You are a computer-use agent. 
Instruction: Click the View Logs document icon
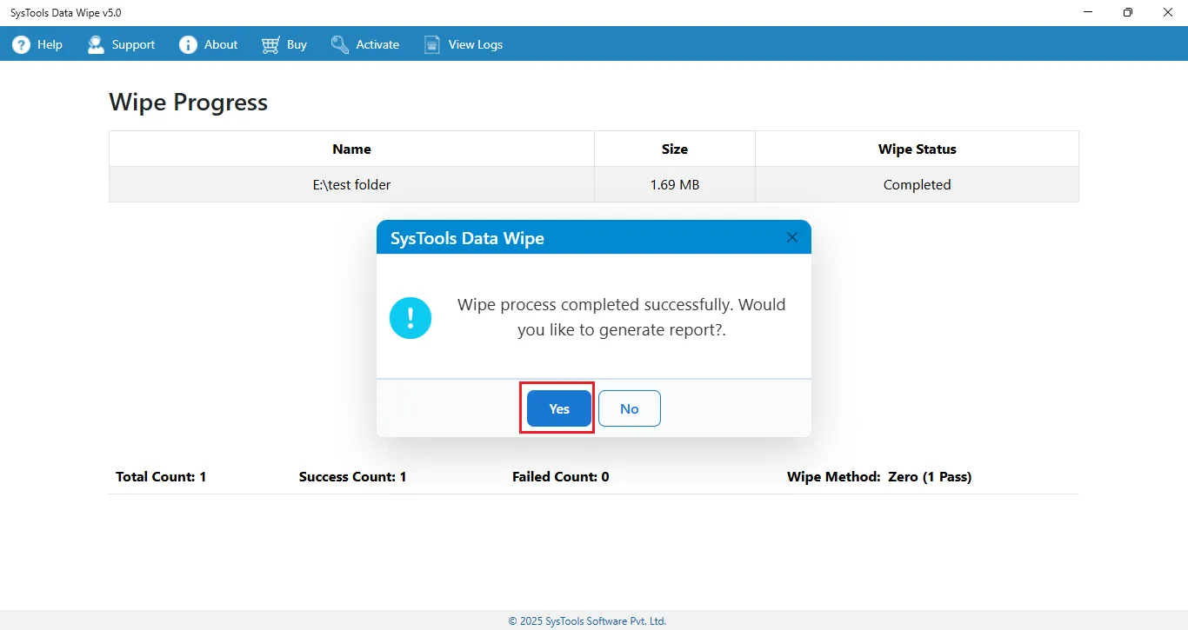[432, 44]
